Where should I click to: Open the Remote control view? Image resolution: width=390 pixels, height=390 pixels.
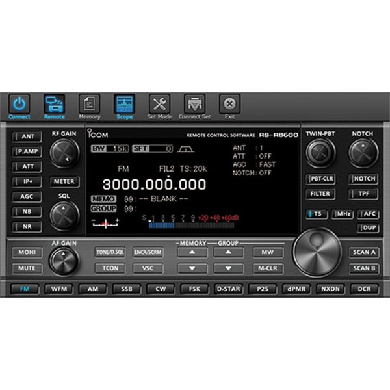click(55, 104)
